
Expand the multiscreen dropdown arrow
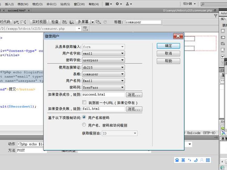click(x=93, y=22)
